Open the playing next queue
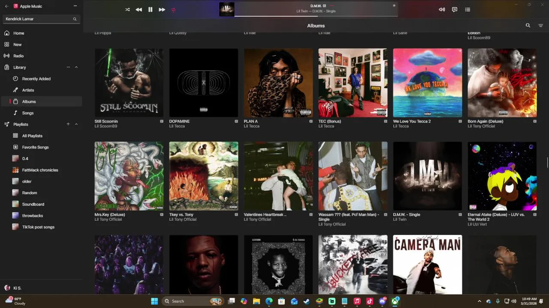The width and height of the screenshot is (549, 308). click(468, 9)
